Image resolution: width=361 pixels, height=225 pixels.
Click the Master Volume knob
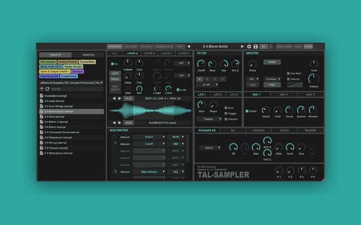314,79
